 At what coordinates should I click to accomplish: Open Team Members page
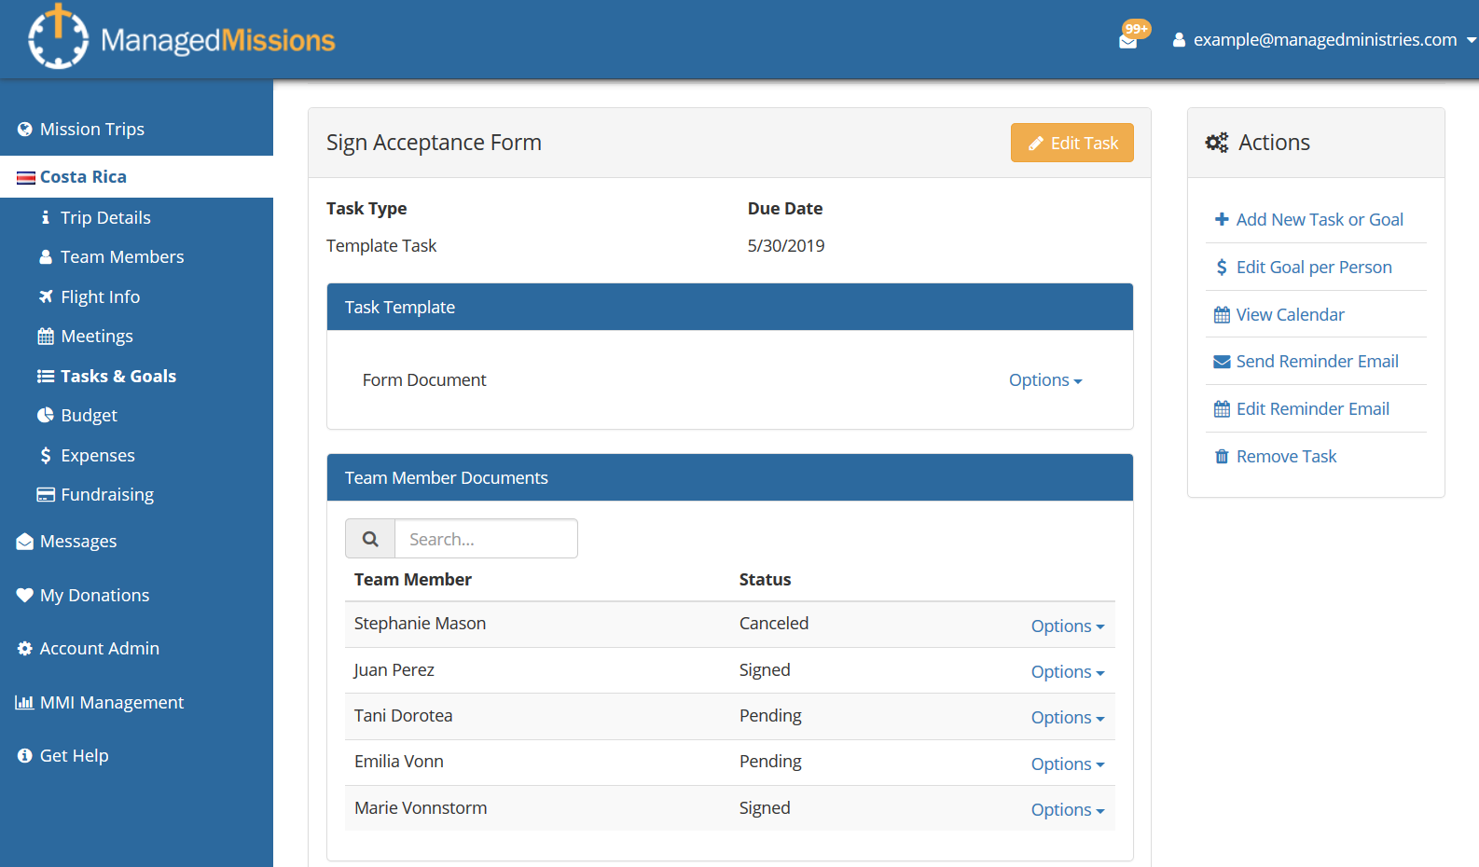[x=122, y=256]
